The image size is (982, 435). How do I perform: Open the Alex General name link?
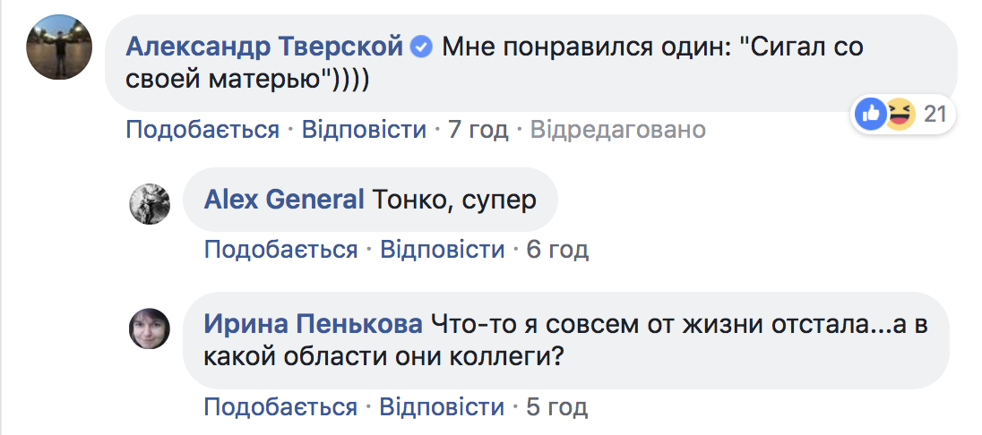coord(283,200)
